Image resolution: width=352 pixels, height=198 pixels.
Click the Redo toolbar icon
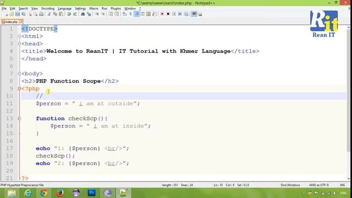pyautogui.click(x=75, y=14)
